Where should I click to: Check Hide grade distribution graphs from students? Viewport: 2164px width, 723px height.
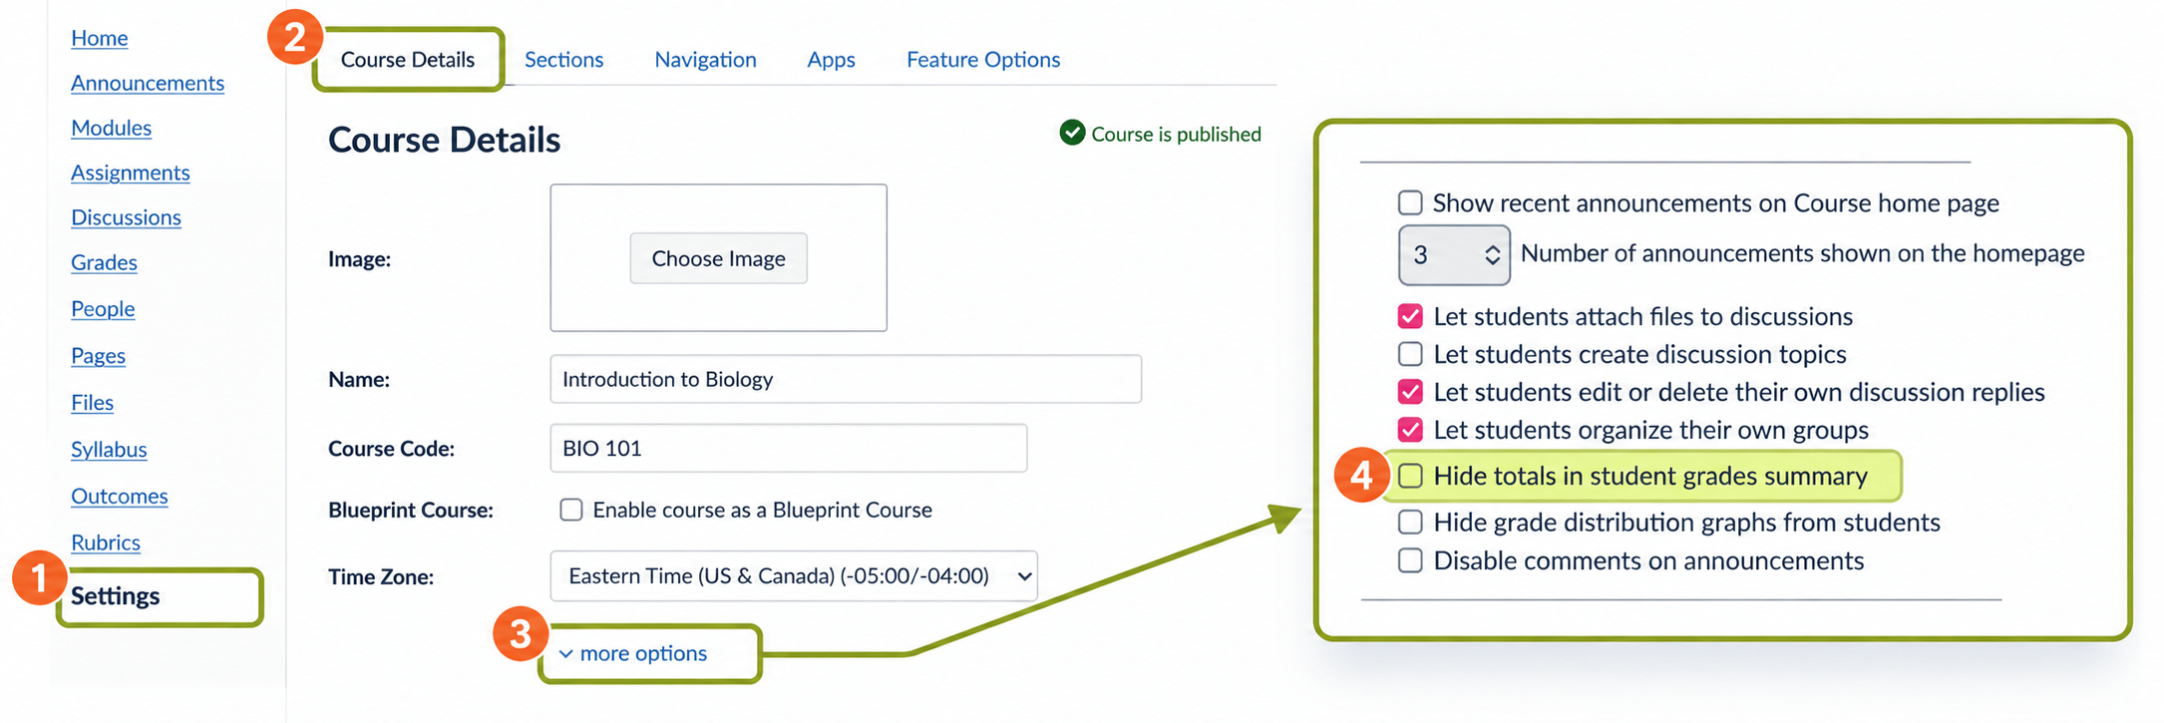[1410, 522]
